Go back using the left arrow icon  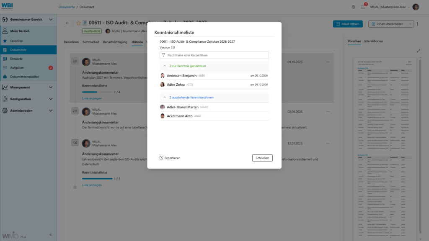point(67,23)
